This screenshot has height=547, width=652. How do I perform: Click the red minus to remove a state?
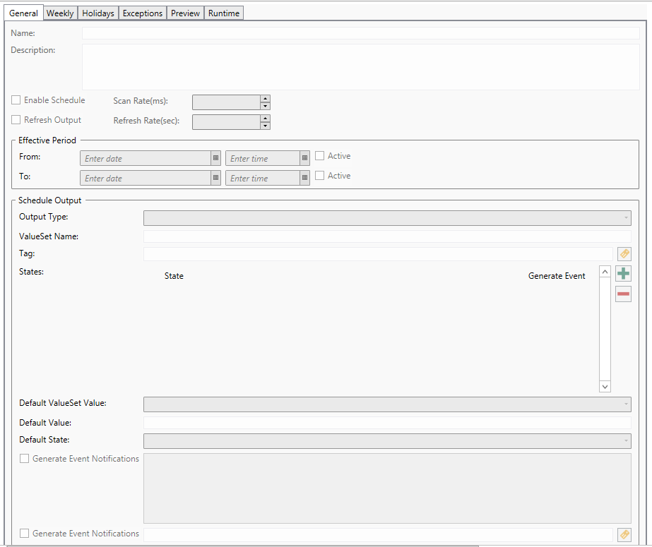click(x=623, y=294)
